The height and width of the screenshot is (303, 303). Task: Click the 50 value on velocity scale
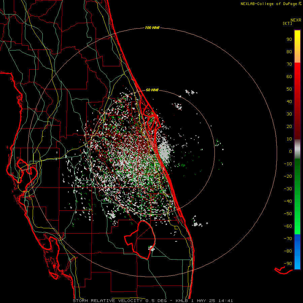click(x=289, y=89)
